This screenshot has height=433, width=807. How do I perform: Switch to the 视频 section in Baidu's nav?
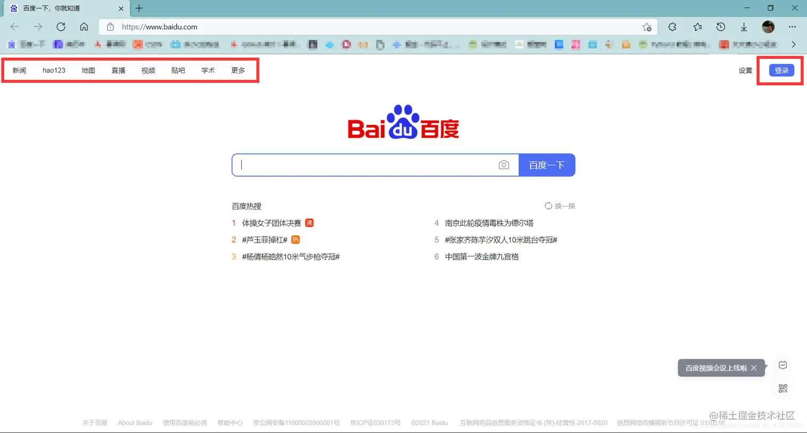pyautogui.click(x=148, y=70)
